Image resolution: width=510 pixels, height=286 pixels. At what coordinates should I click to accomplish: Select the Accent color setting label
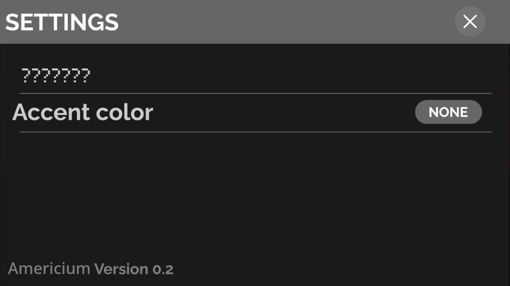tap(83, 112)
